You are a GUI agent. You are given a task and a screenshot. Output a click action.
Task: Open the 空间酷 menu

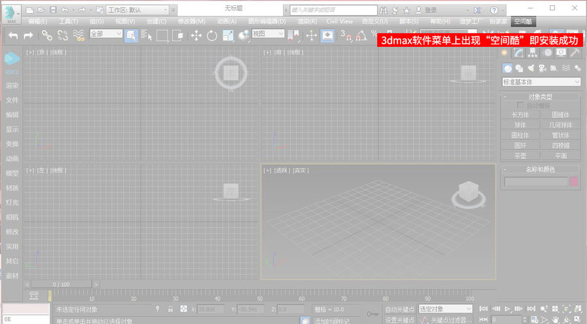523,22
